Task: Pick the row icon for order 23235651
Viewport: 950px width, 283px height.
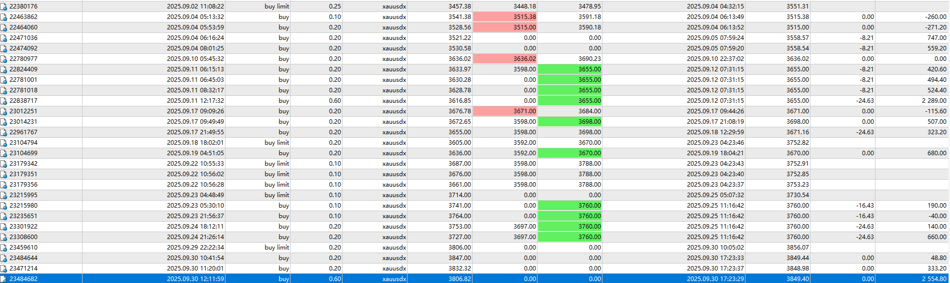Action: pos(3,216)
